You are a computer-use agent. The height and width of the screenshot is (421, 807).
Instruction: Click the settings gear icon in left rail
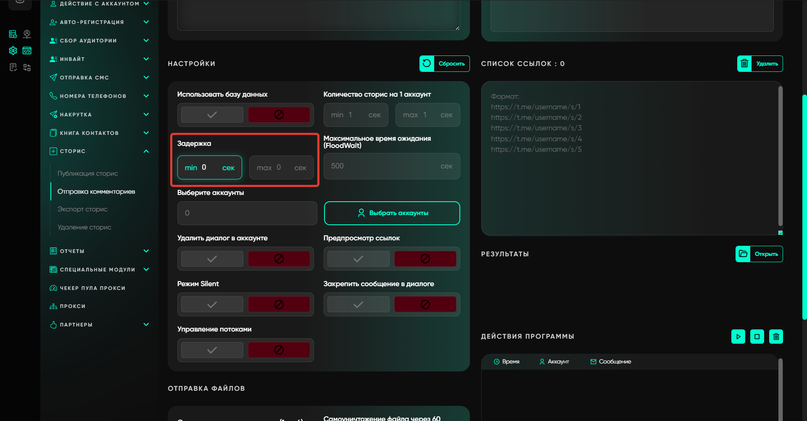(x=13, y=51)
